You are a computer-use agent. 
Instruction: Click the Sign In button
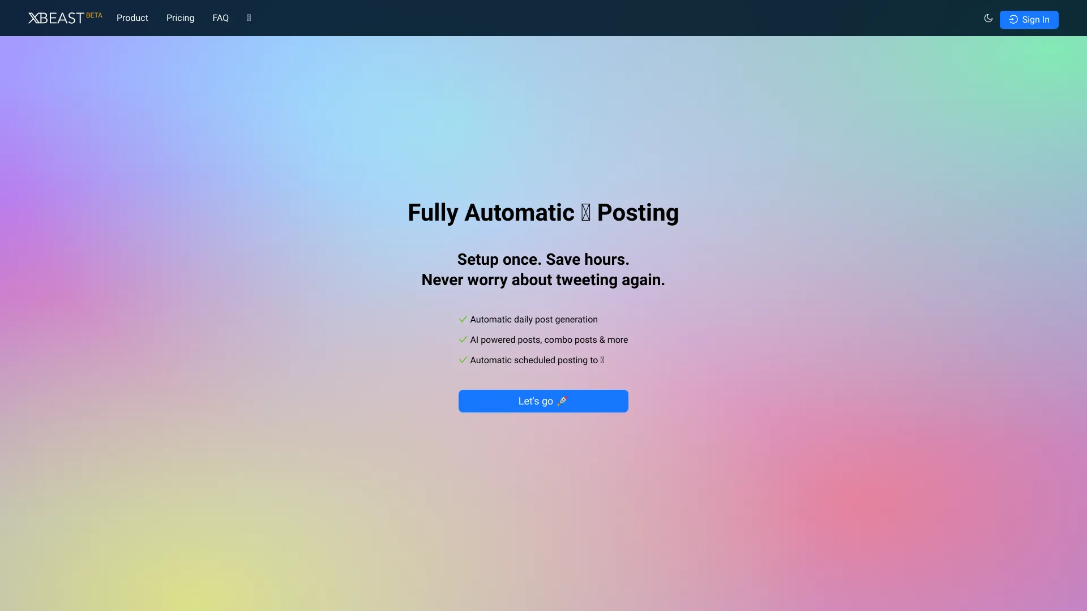(x=1029, y=20)
